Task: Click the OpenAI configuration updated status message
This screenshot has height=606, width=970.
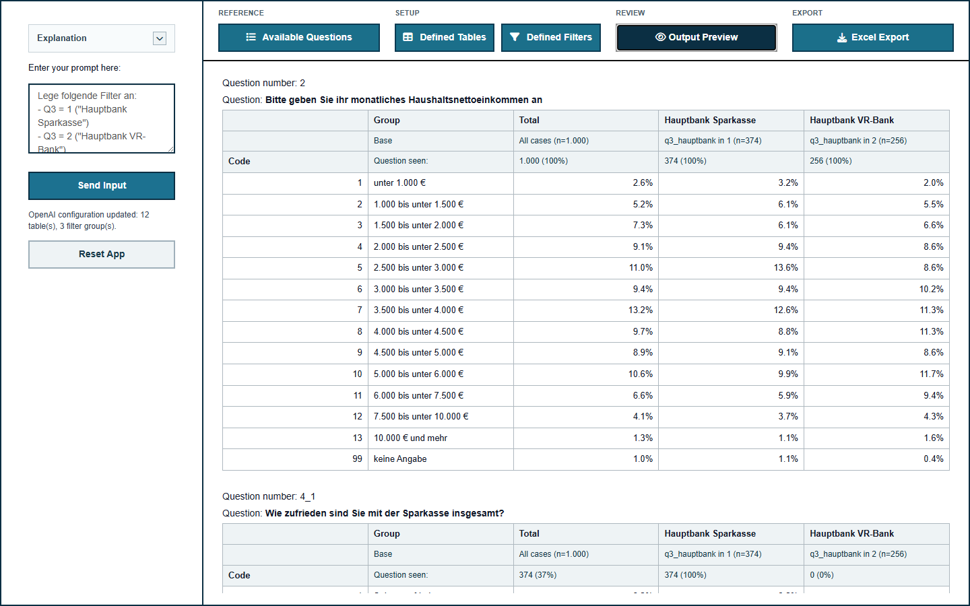Action: click(89, 220)
